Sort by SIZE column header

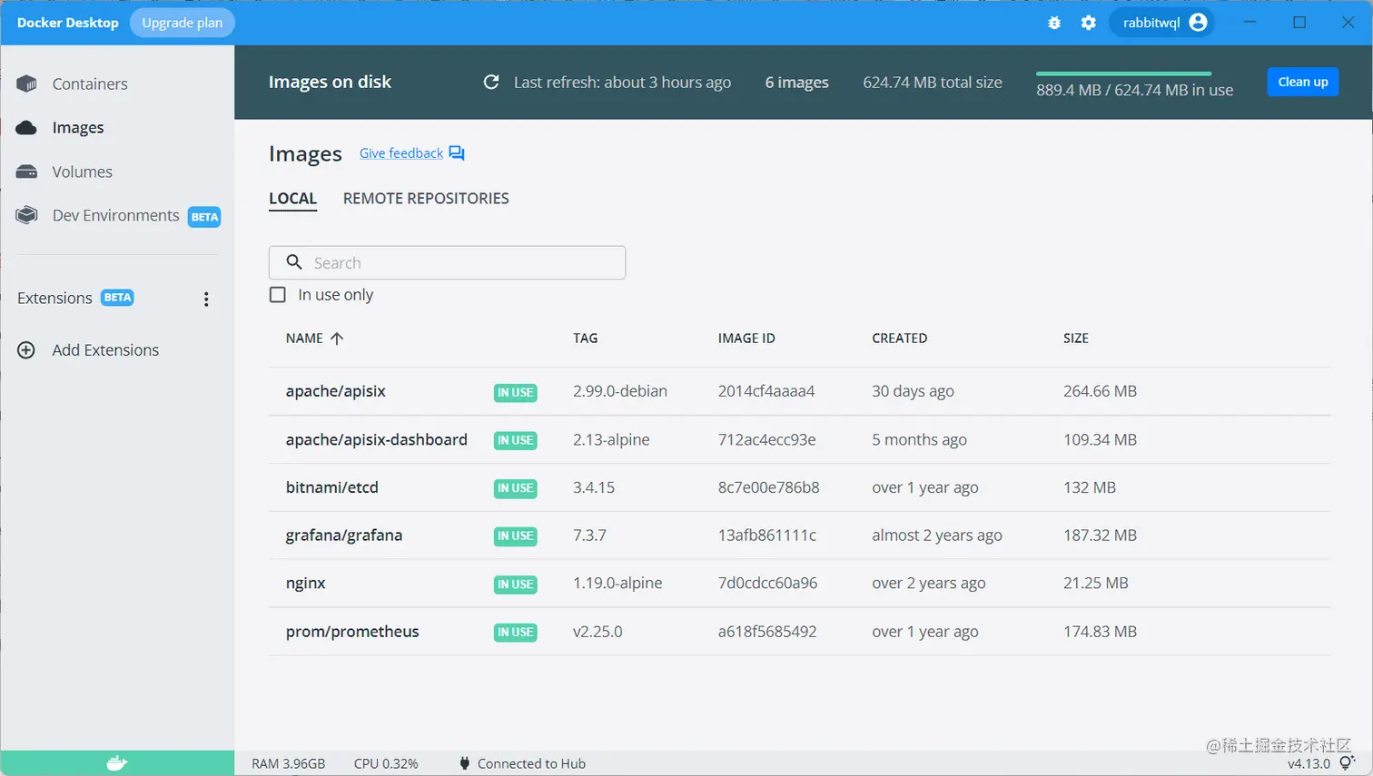(x=1075, y=339)
